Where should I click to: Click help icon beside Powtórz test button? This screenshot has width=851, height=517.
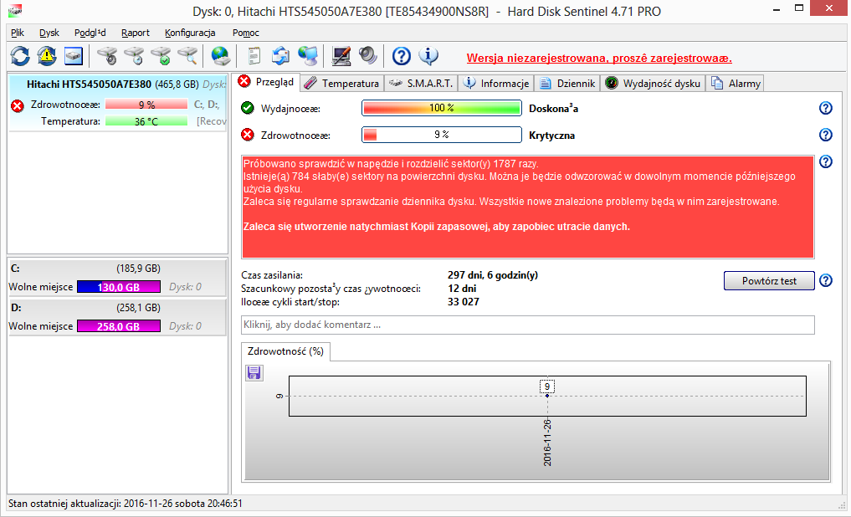pos(826,280)
